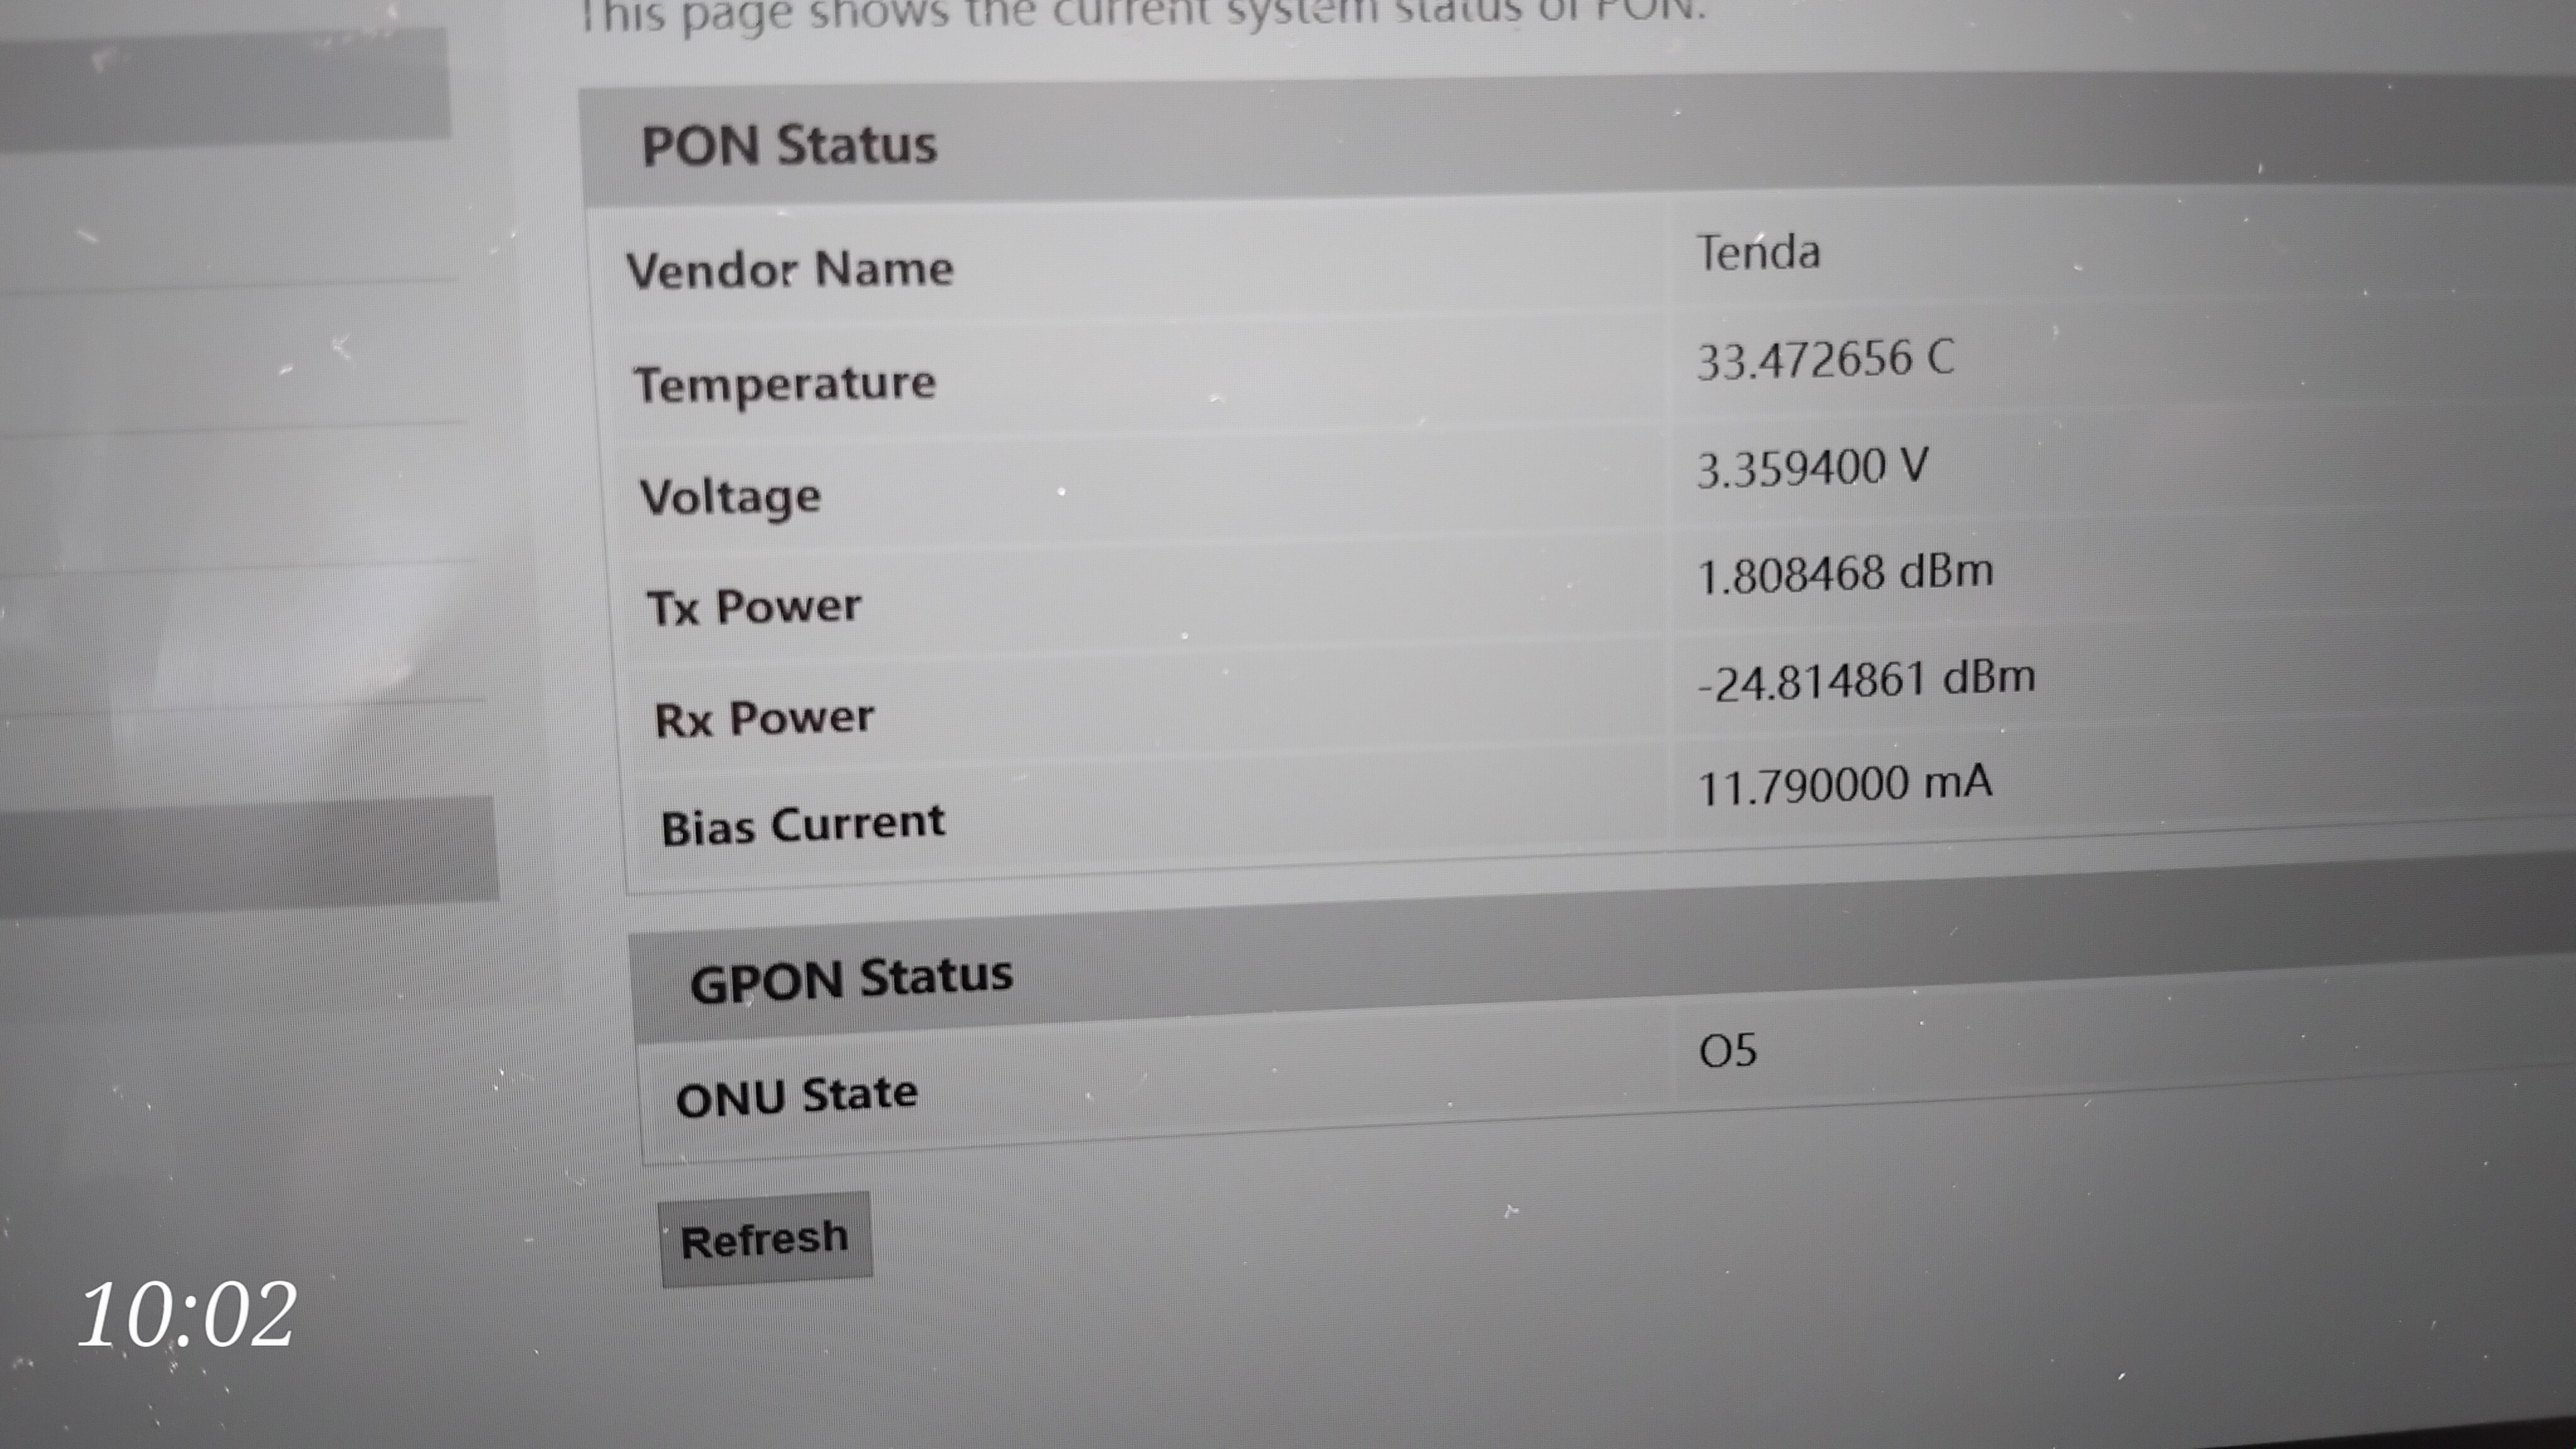Click the GPON Status section header

click(x=851, y=977)
